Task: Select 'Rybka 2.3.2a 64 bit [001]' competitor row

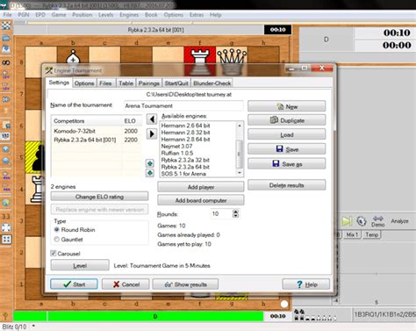Action: pos(97,140)
